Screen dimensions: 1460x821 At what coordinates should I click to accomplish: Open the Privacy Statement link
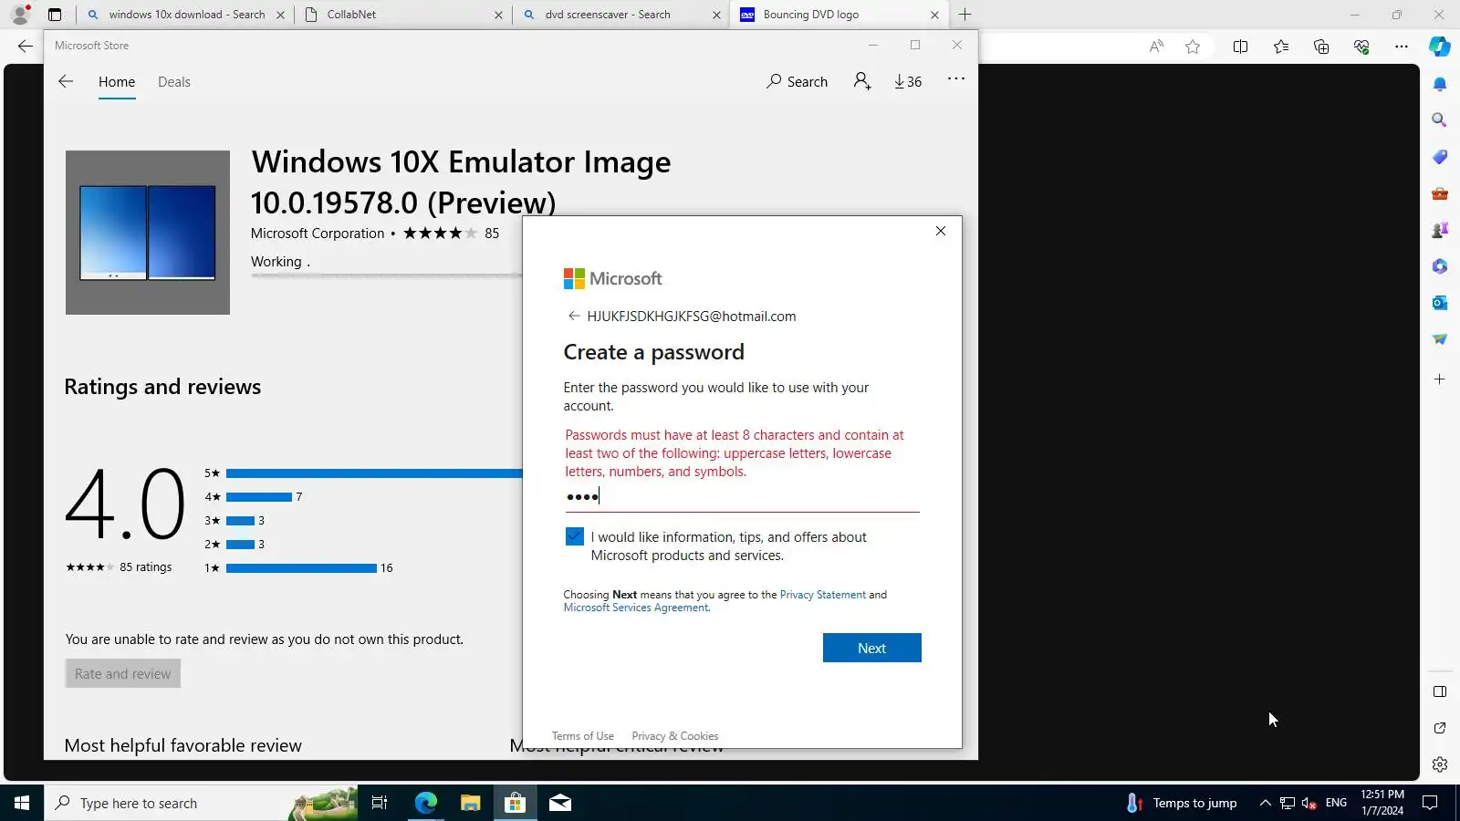pos(823,595)
